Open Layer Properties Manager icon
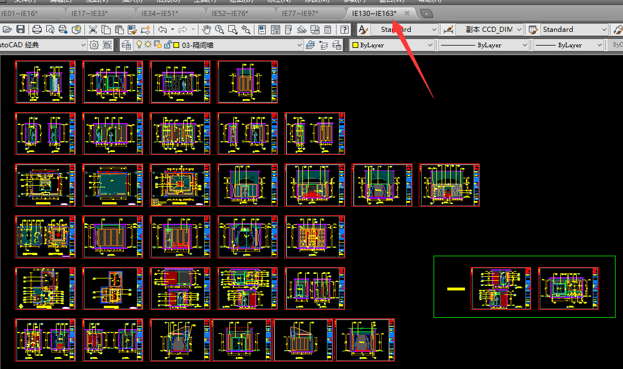623x369 pixels. (x=126, y=45)
